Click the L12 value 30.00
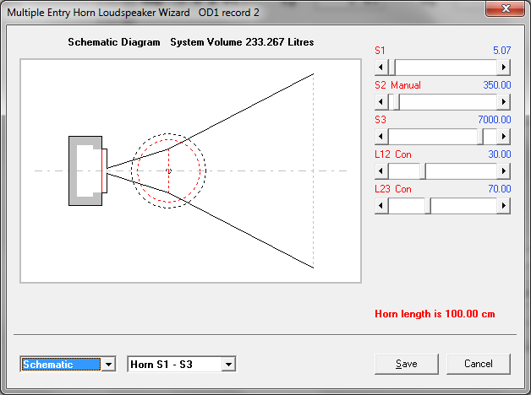 (x=499, y=154)
